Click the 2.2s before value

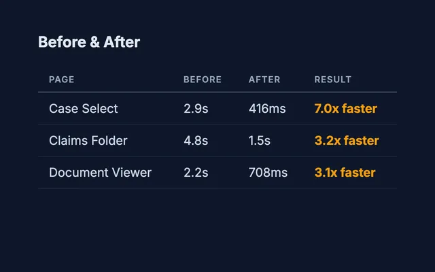point(196,173)
